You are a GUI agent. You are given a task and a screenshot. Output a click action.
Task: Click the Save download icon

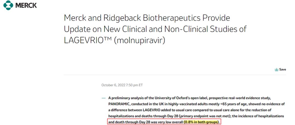276,70
